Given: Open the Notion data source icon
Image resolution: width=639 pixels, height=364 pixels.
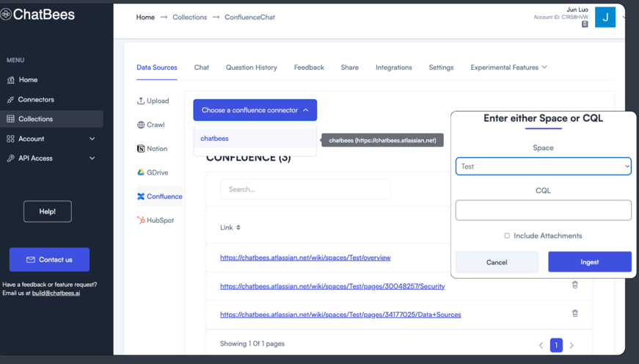Looking at the screenshot, I should click(x=141, y=148).
